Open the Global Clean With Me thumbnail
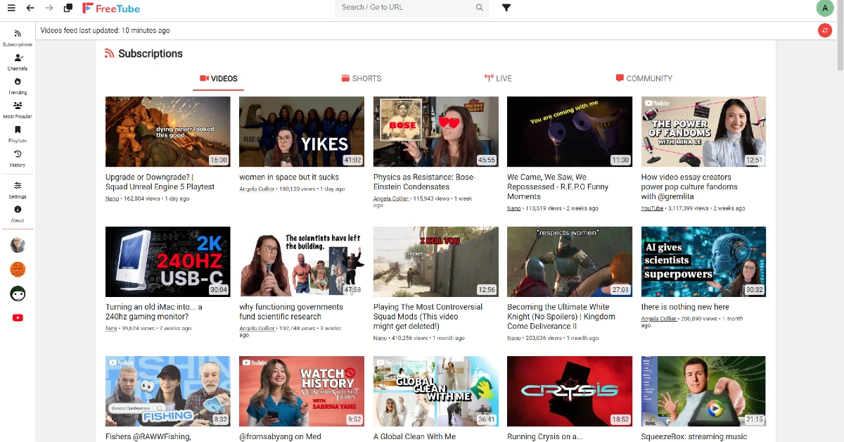844x442 pixels. point(436,391)
